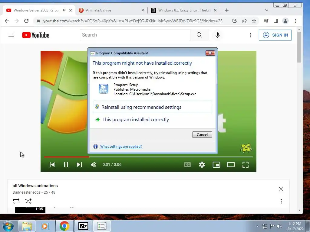Open 7-Zip from the taskbar

point(83,226)
